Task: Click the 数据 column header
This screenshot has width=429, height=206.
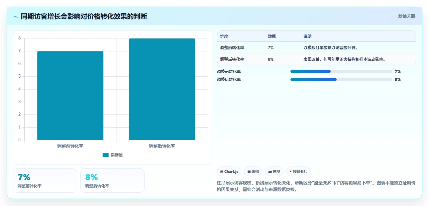Action: [271, 36]
